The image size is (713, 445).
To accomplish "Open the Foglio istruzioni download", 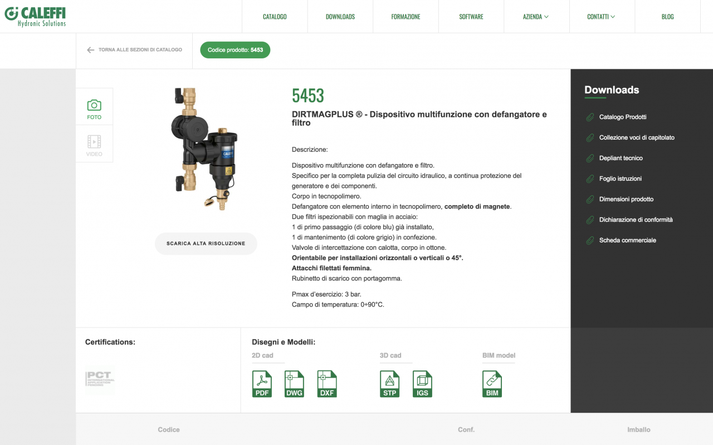I will coord(620,179).
